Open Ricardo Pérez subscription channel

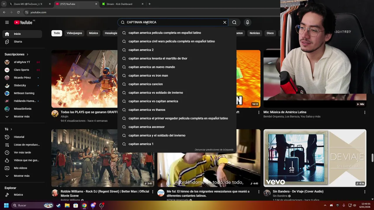pyautogui.click(x=22, y=78)
